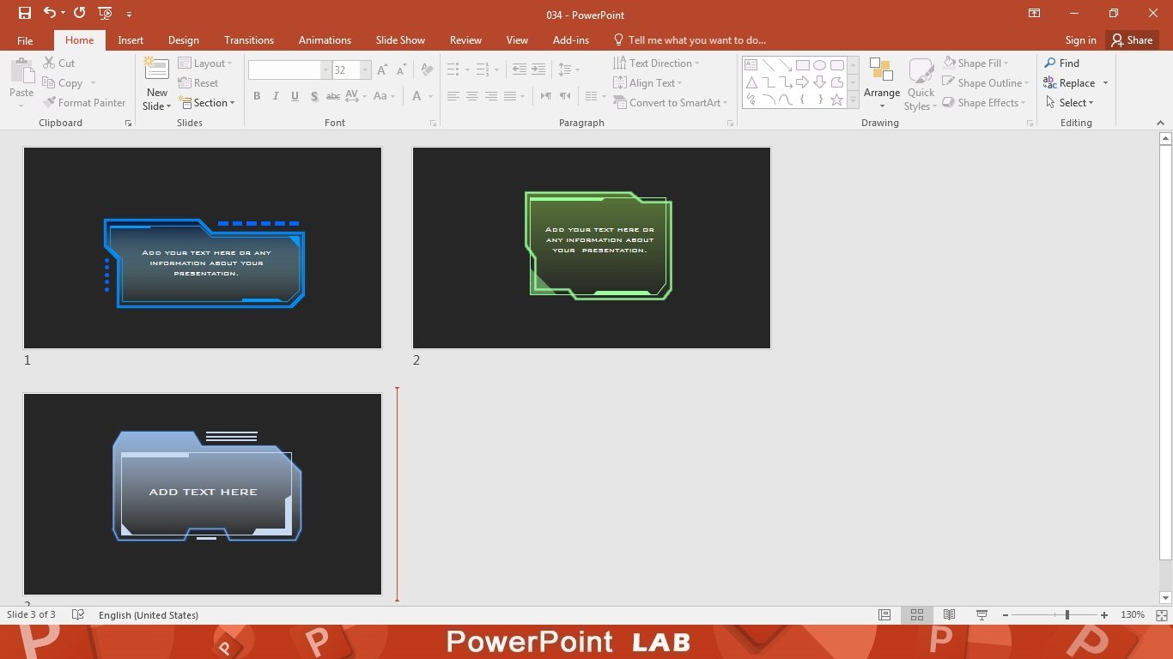Switch to the Insert tab

tap(131, 40)
